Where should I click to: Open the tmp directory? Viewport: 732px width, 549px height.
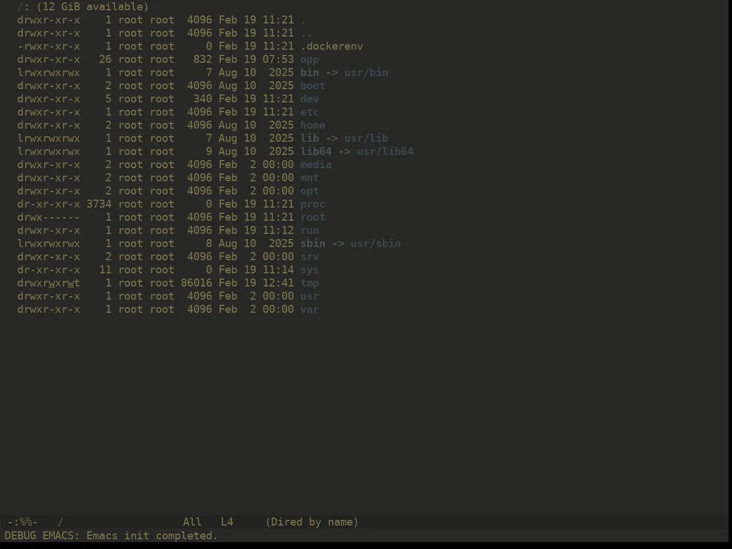tap(309, 283)
